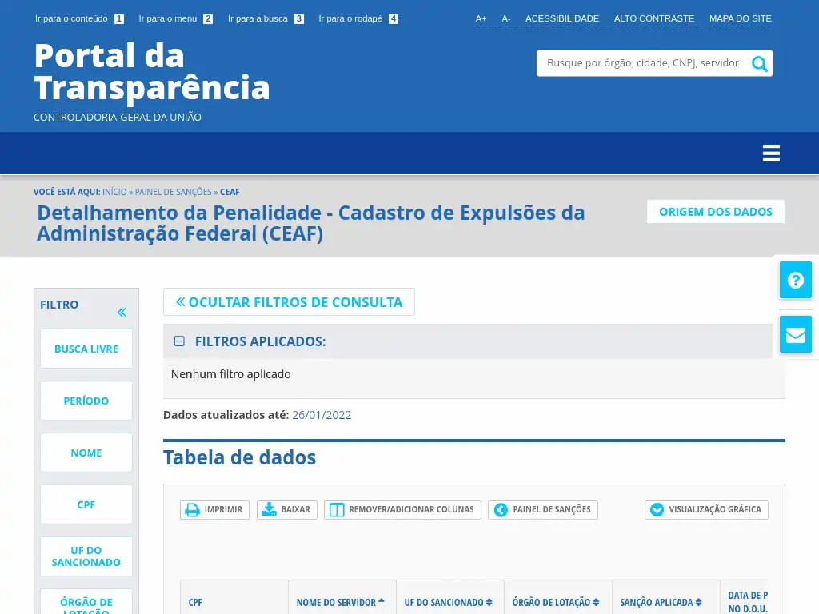Open the Início breadcrumb link

pyautogui.click(x=114, y=192)
